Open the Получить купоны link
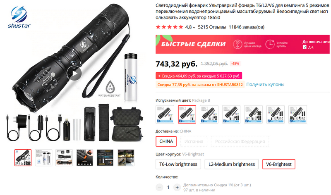 pos(265,85)
